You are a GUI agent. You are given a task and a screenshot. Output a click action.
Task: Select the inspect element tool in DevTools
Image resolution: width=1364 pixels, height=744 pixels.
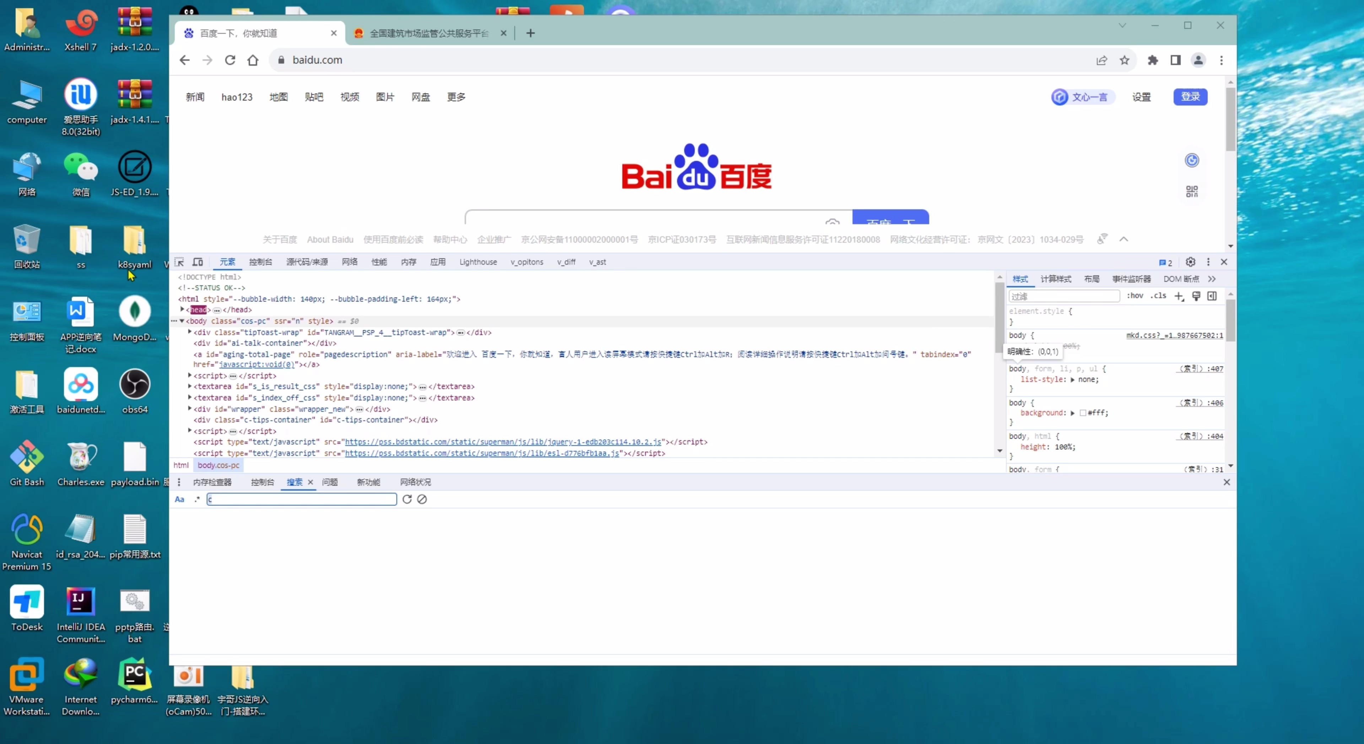(179, 262)
